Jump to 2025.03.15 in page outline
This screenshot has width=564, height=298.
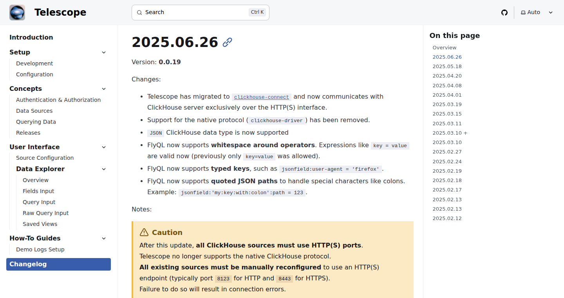[x=447, y=114]
